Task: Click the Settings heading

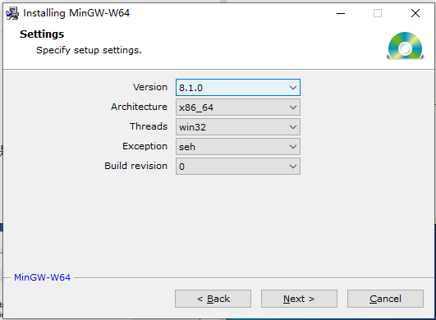Action: click(42, 34)
